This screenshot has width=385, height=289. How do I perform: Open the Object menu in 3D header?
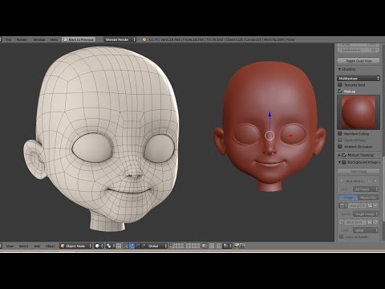click(x=51, y=246)
